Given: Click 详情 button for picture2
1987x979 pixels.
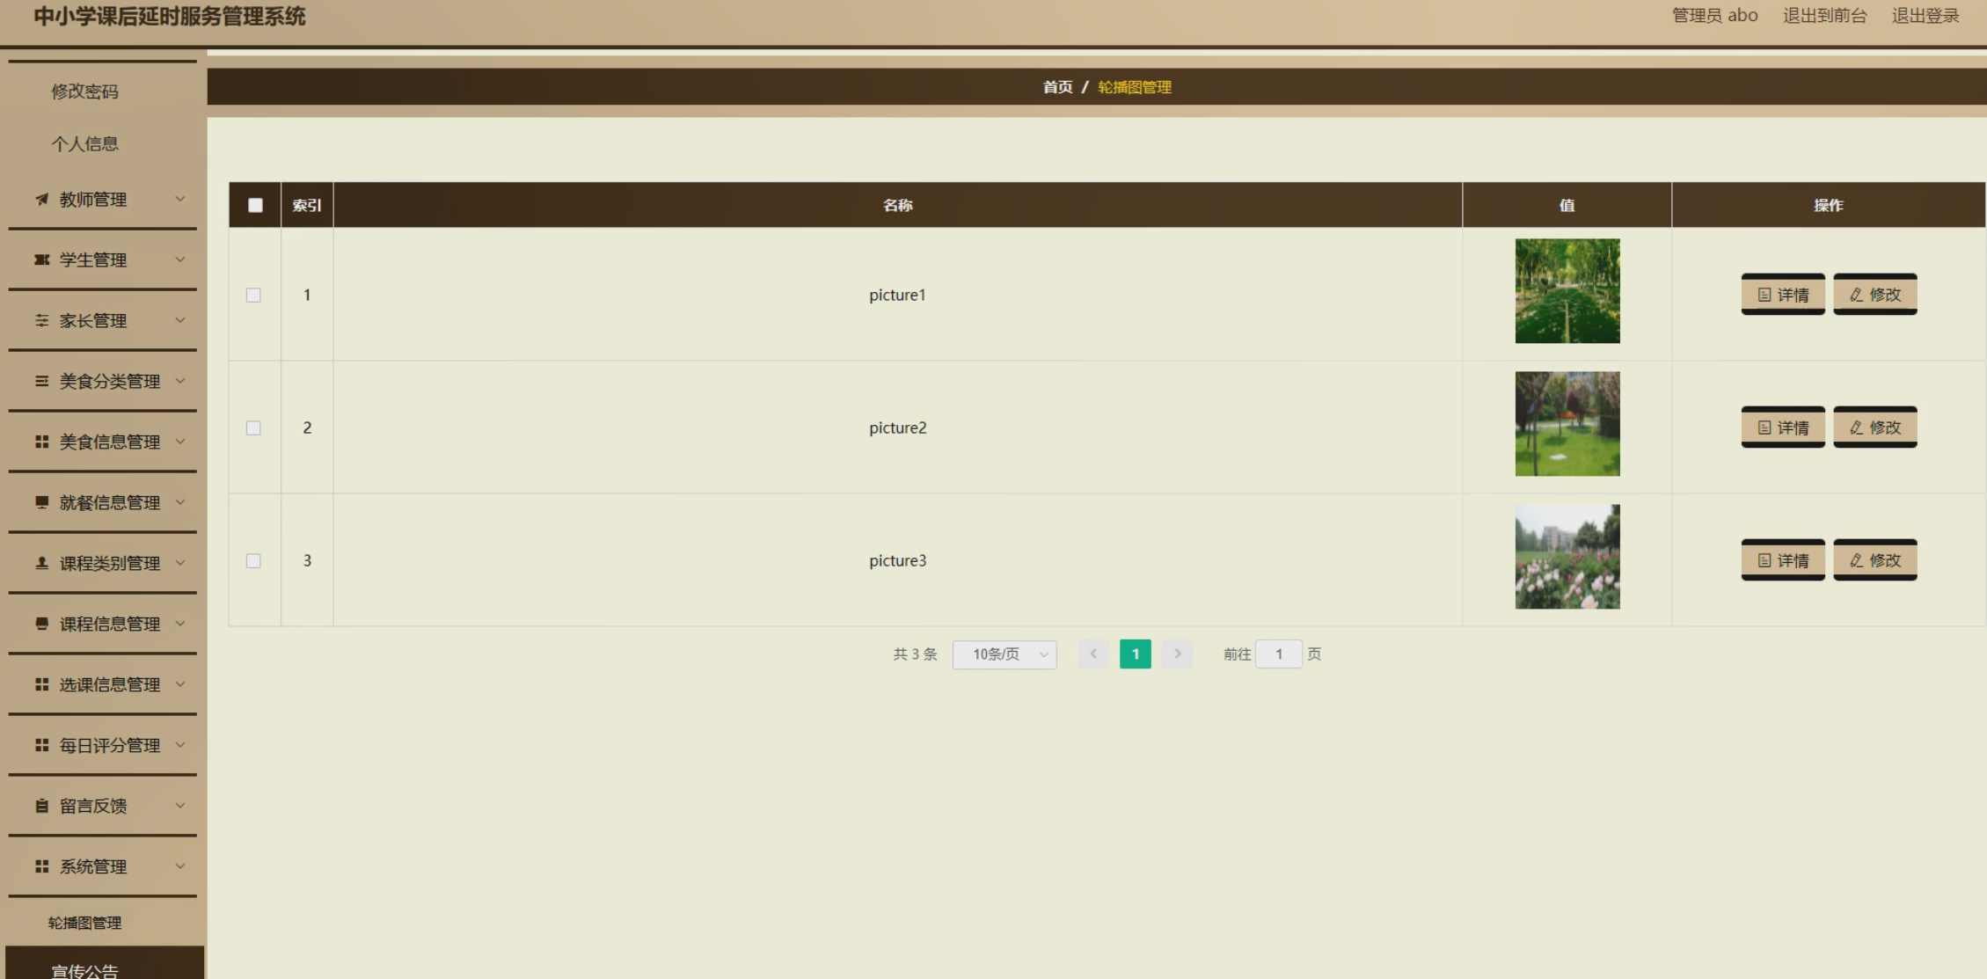Looking at the screenshot, I should click(1783, 427).
